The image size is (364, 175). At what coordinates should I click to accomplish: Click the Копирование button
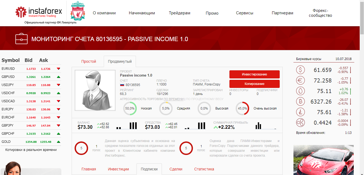[x=255, y=84]
